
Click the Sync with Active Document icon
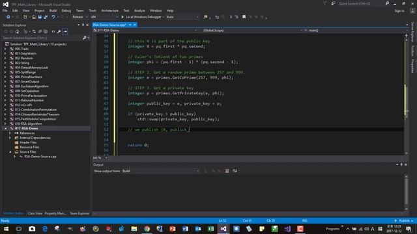(34, 32)
